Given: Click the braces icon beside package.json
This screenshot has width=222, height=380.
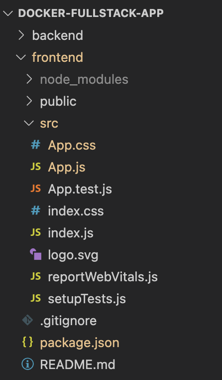Looking at the screenshot, I should 27,342.
